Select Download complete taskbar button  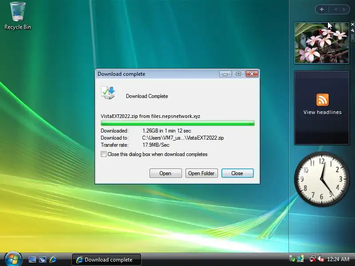106,259
